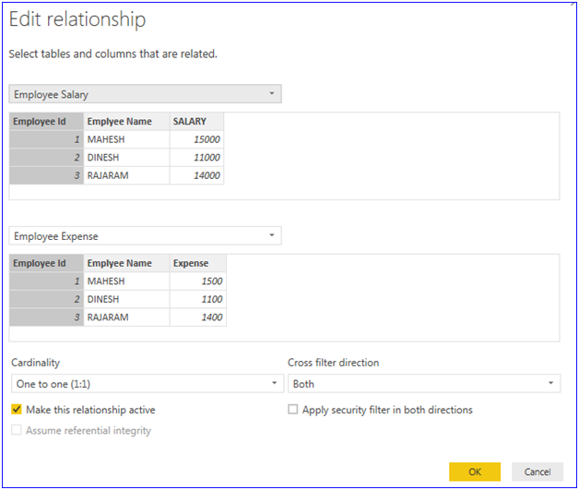Viewport: 579px width, 490px height.
Task: Select Employee Id column in Expense table
Action: point(46,263)
